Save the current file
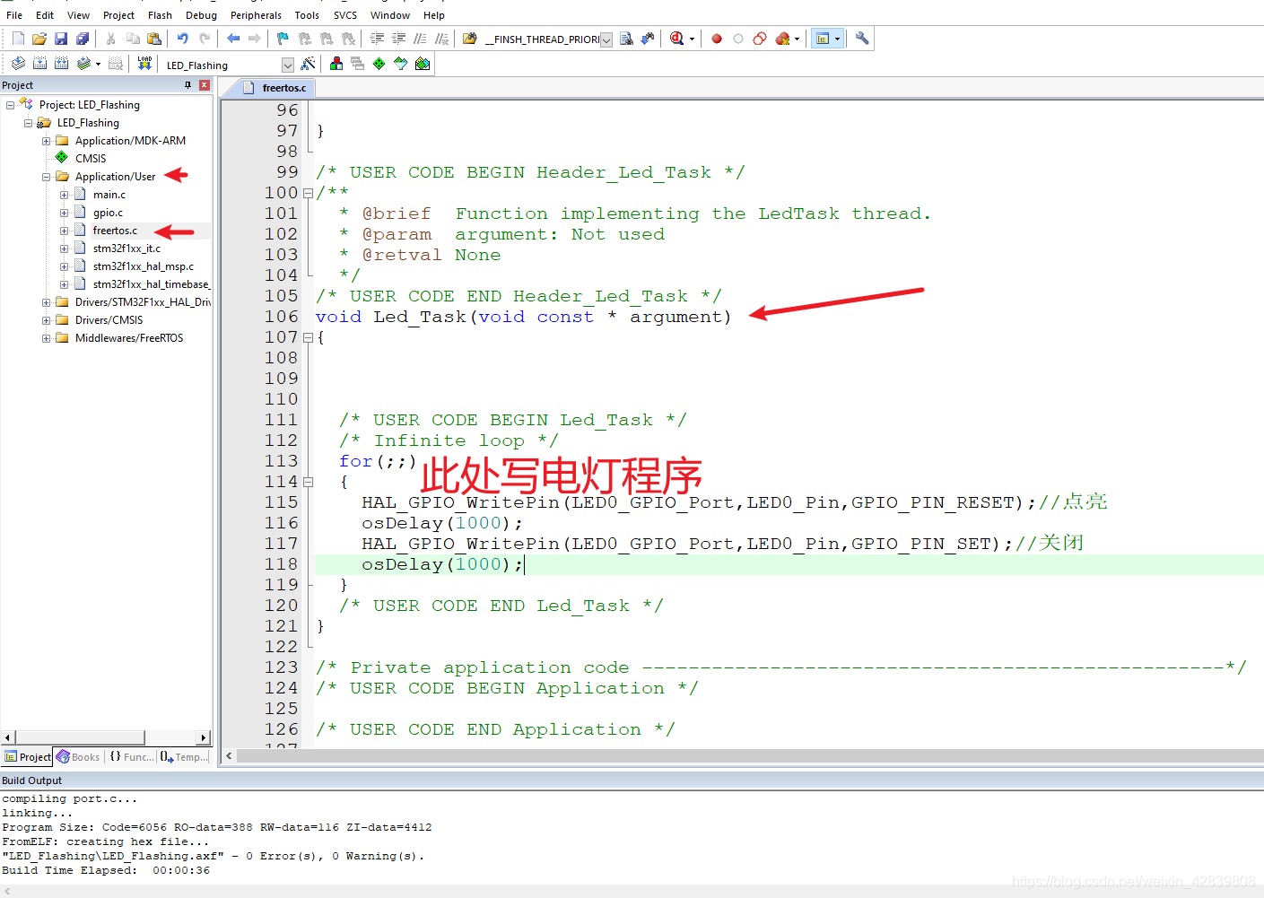Image resolution: width=1264 pixels, height=898 pixels. 61,39
